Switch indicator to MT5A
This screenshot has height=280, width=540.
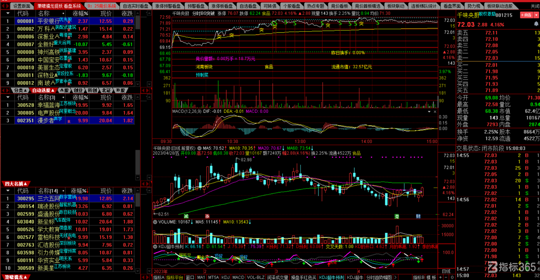(214, 277)
